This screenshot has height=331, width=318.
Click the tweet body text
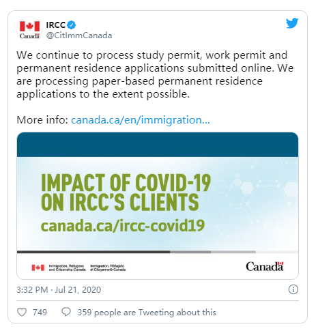(x=155, y=74)
